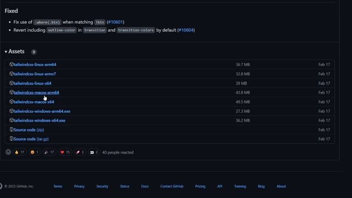The image size is (352, 198).
Task: Collapse the Assets section triangle
Action: (6, 52)
